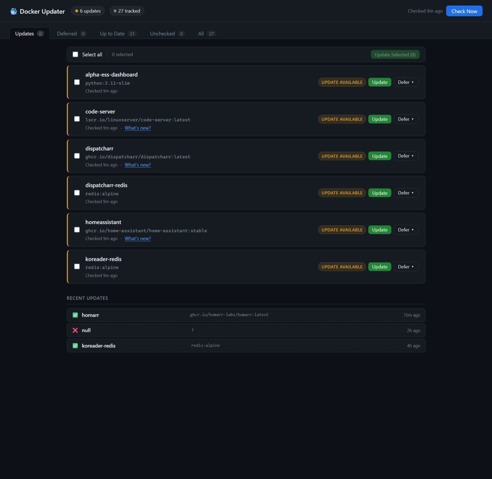Click the green success icon beside homarr
Image resolution: width=492 pixels, height=479 pixels.
click(75, 315)
